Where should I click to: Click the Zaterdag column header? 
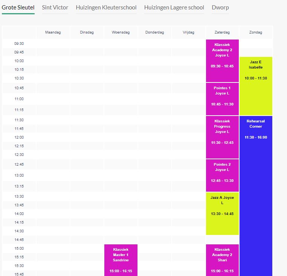[222, 32]
